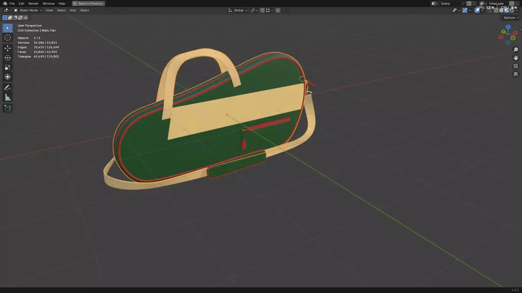Activate the 3D Cursor tool

pos(7,38)
